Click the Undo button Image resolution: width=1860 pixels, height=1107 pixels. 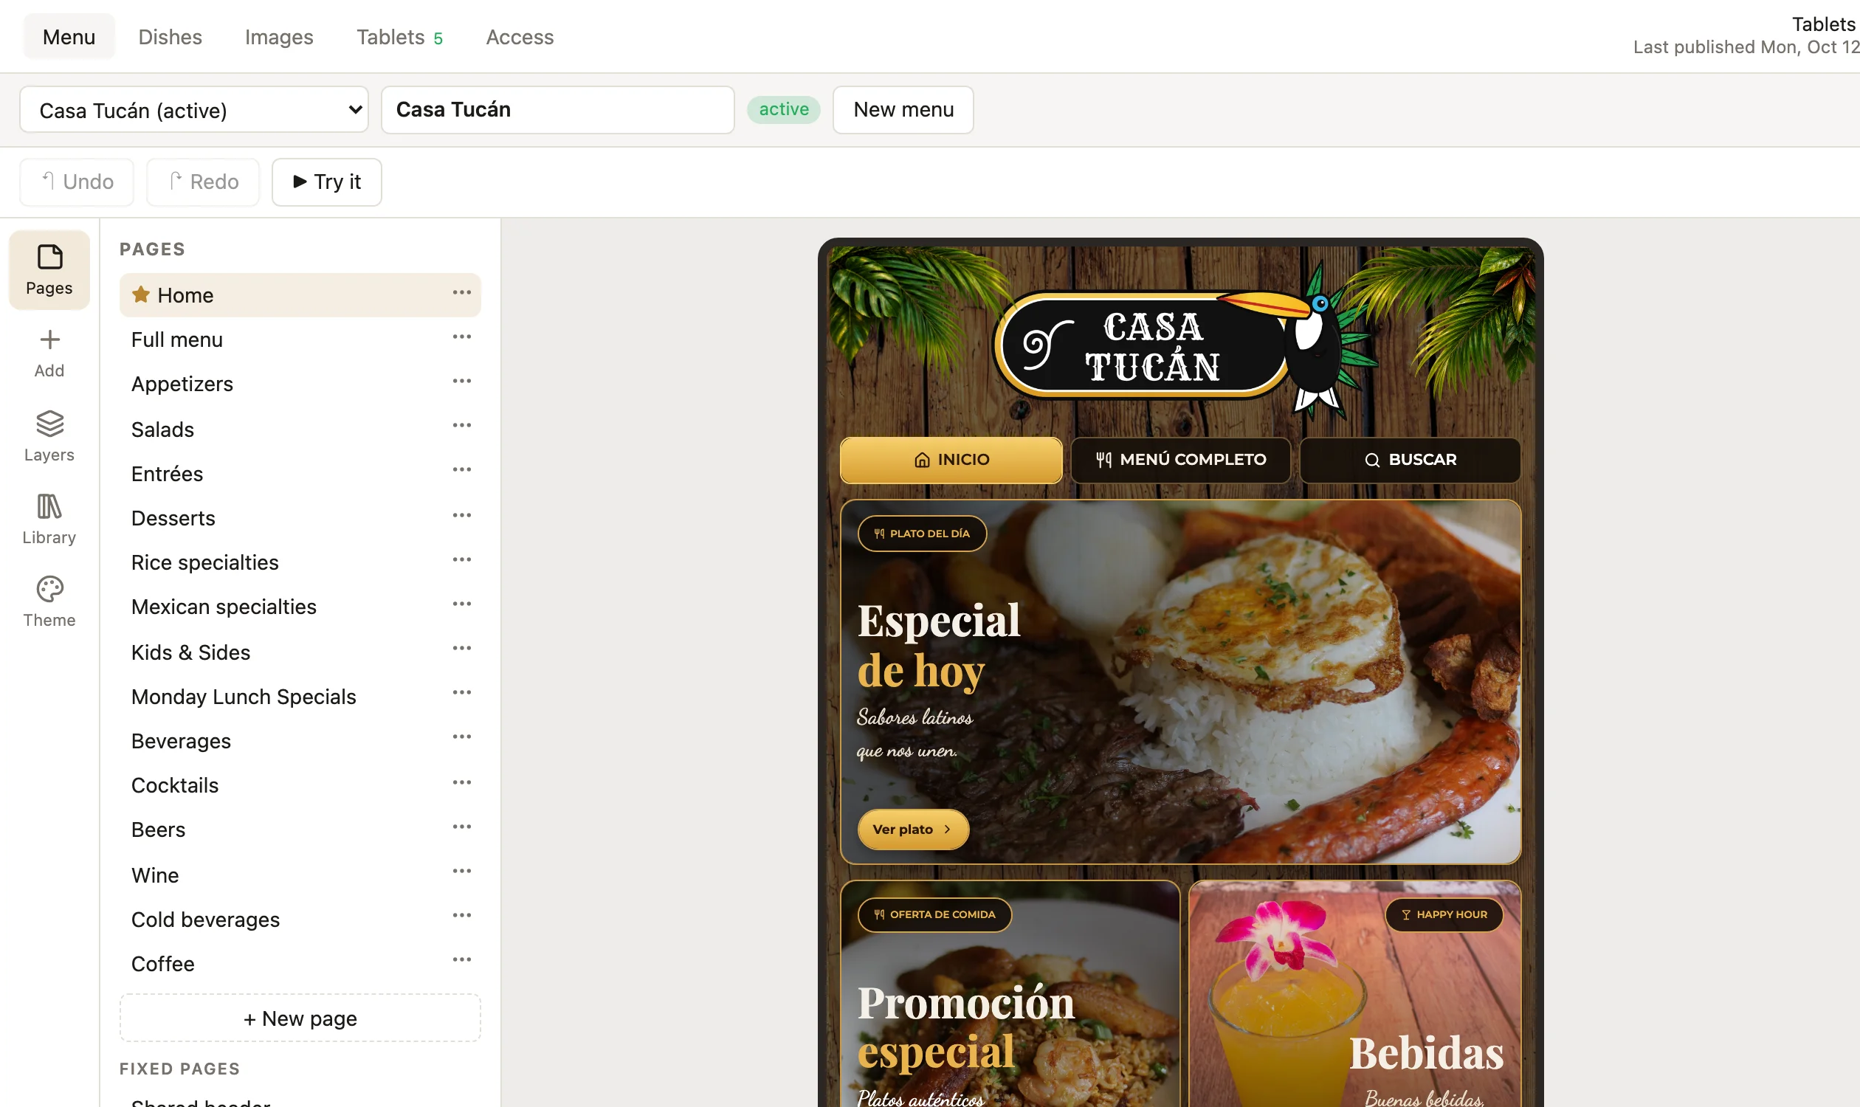77,182
